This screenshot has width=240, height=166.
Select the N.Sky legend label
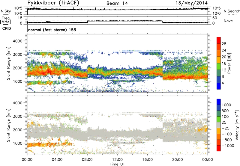[6, 11]
